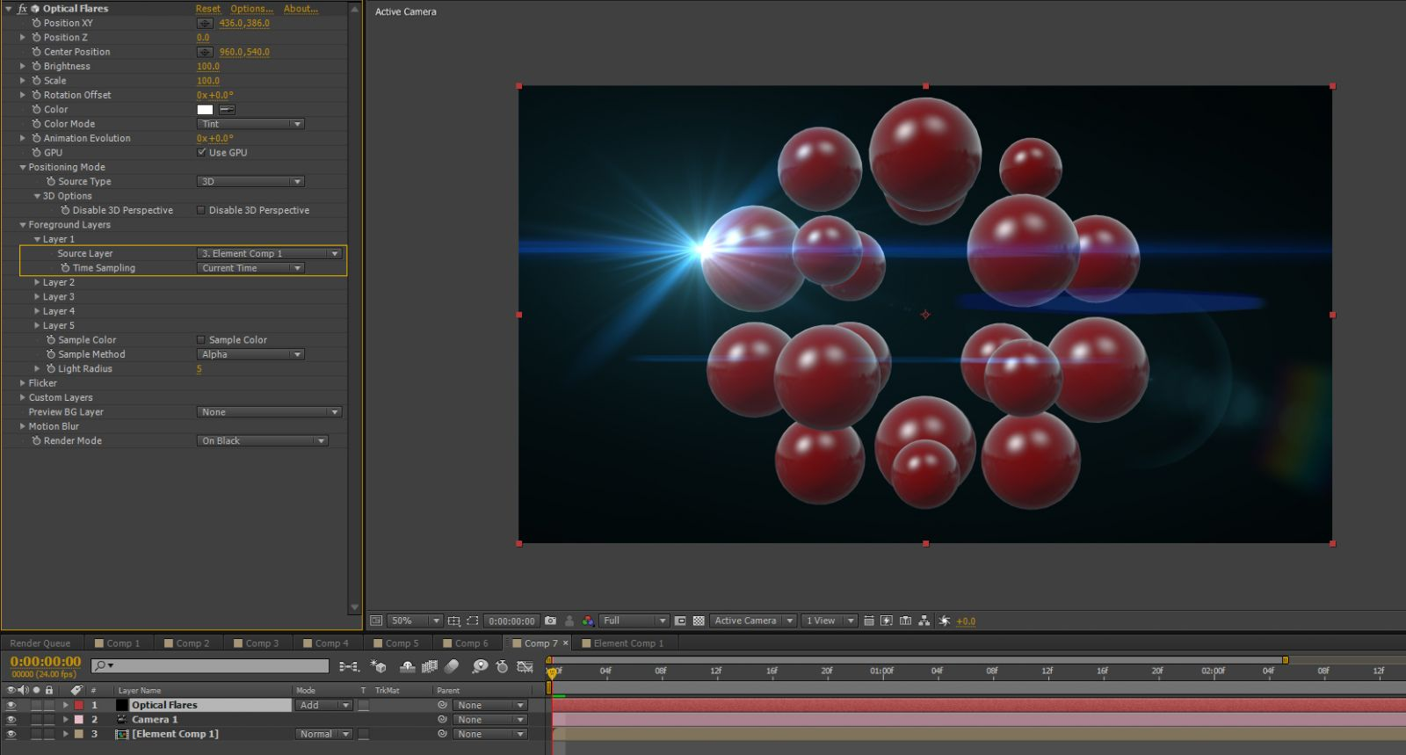
Task: Uncheck the Use GPU checkbox
Action: click(201, 152)
